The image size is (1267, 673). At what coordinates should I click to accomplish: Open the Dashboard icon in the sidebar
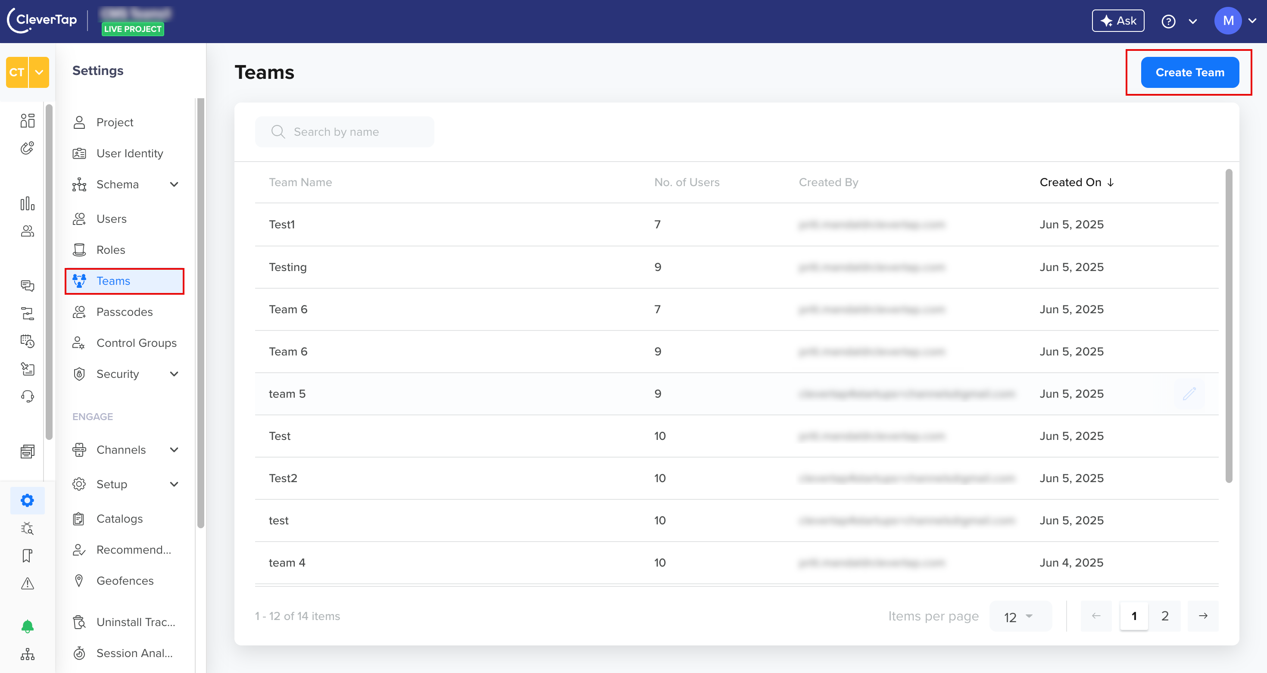click(28, 121)
